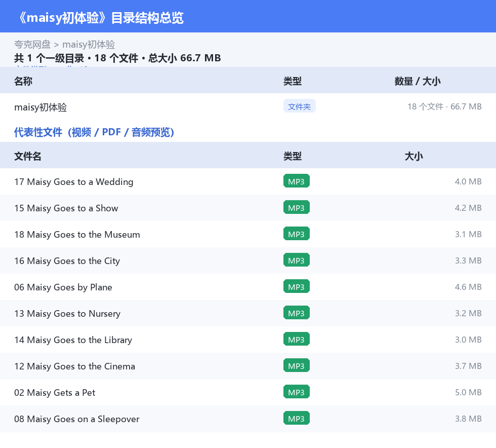The height and width of the screenshot is (448, 496).
Task: Select 16 Maisy Goes to the City
Action: pyautogui.click(x=67, y=261)
